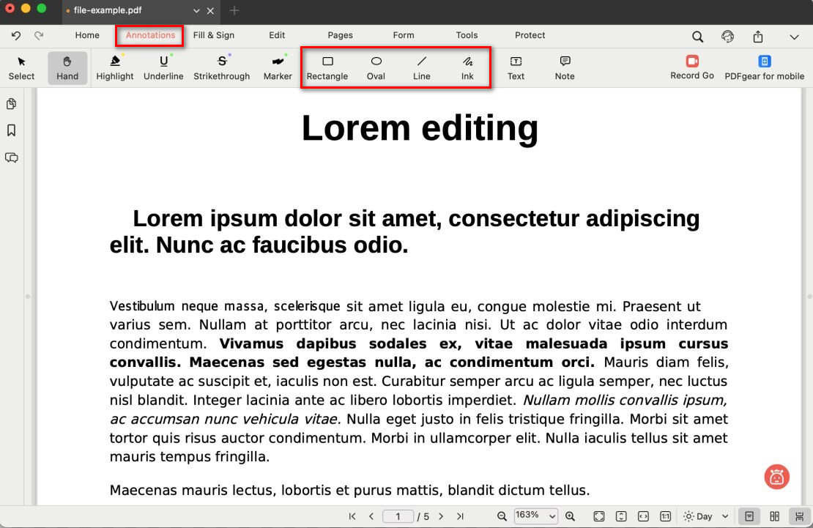Open the red chatbot assistant icon
Image resolution: width=813 pixels, height=528 pixels.
pyautogui.click(x=776, y=477)
